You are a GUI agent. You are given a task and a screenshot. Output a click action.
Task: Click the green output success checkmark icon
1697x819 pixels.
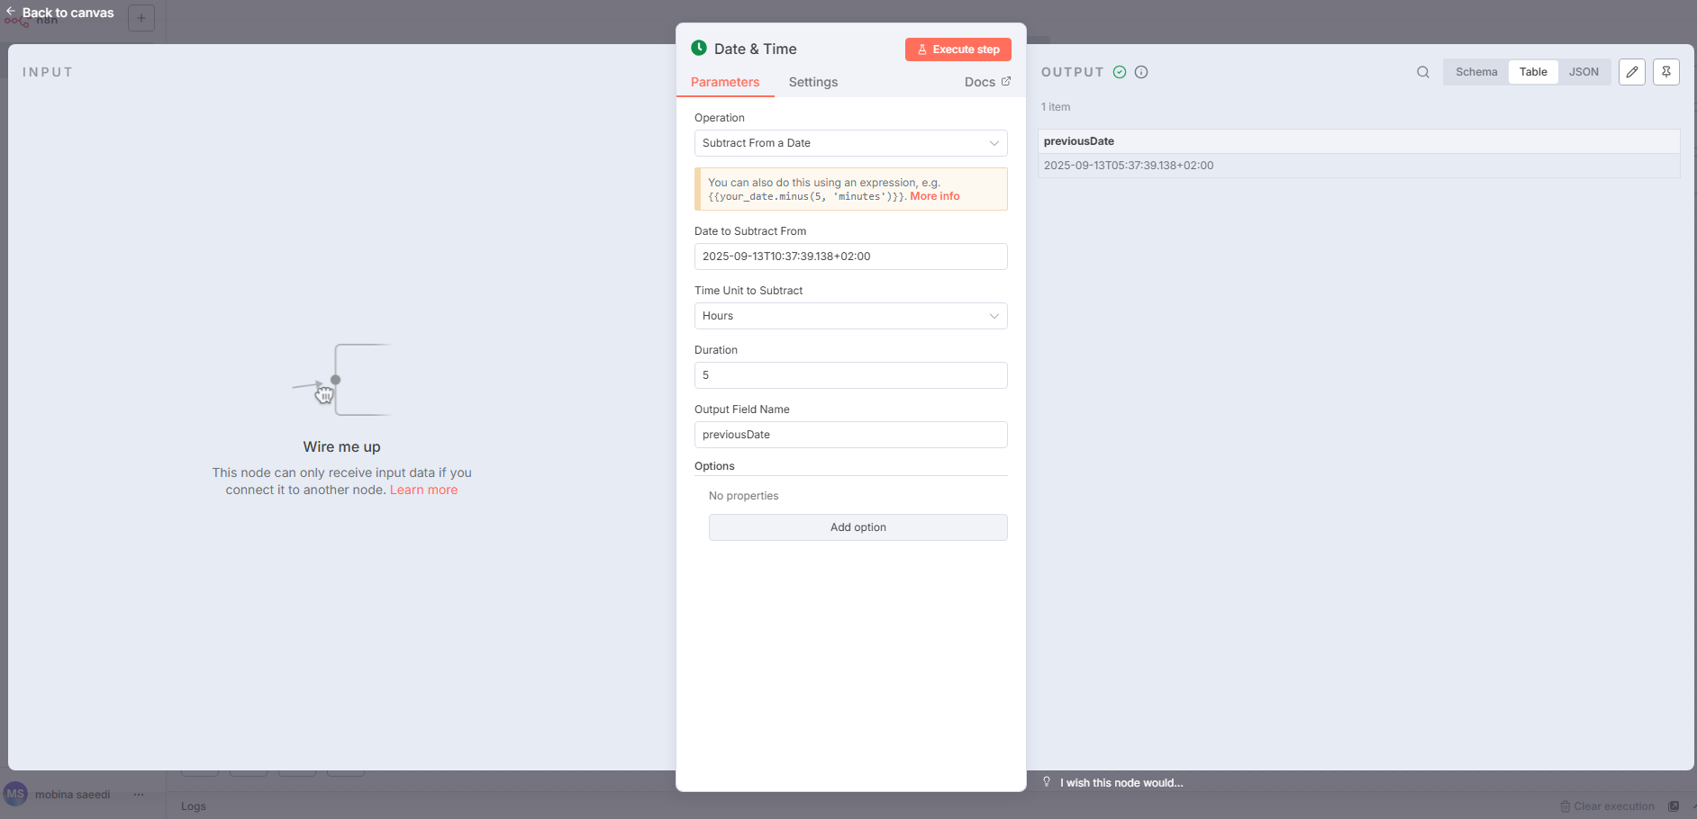[1120, 72]
